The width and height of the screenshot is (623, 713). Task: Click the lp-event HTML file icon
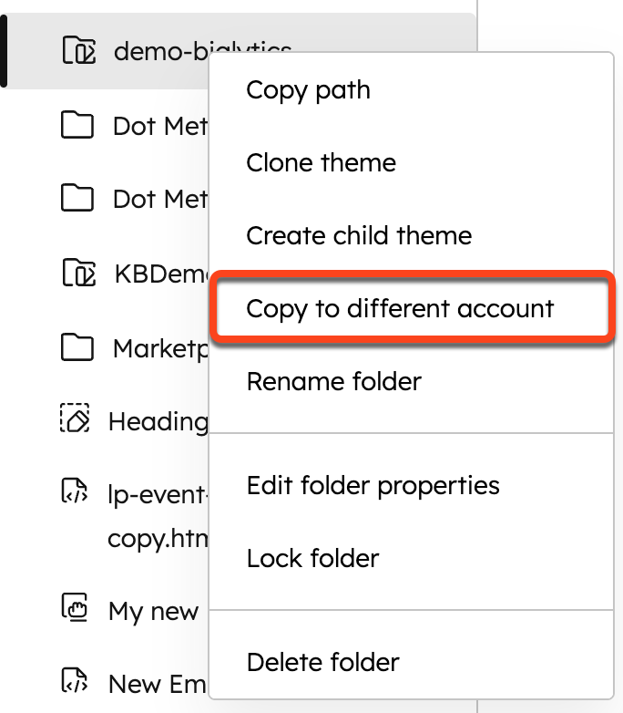tap(75, 491)
